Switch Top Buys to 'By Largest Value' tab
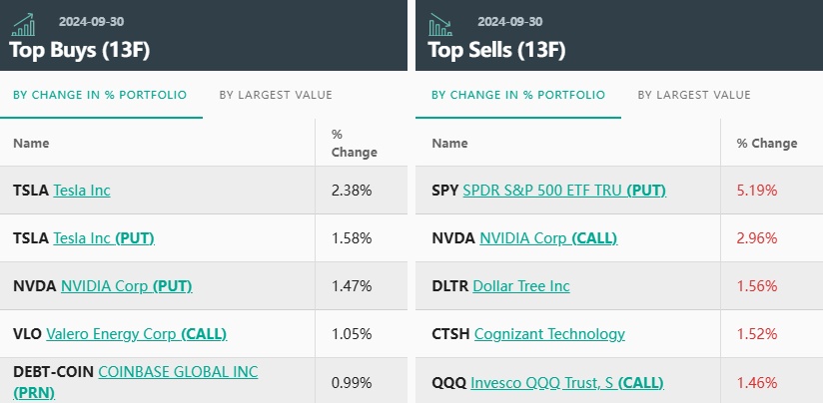Screen dimensions: 823x403 [276, 95]
